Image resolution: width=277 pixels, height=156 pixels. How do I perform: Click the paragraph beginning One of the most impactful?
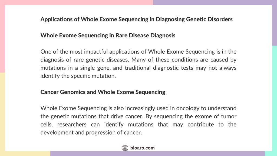138,64
